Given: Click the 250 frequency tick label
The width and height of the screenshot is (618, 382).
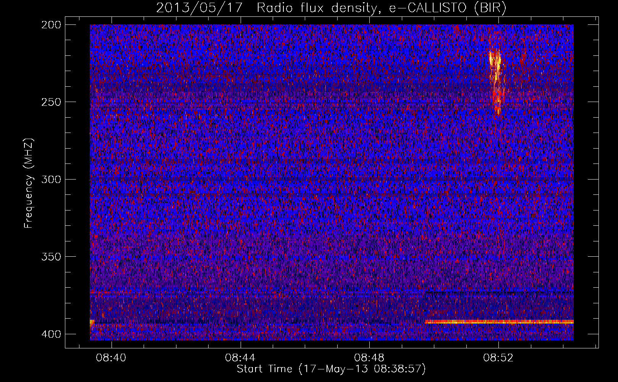Looking at the screenshot, I should [x=51, y=102].
